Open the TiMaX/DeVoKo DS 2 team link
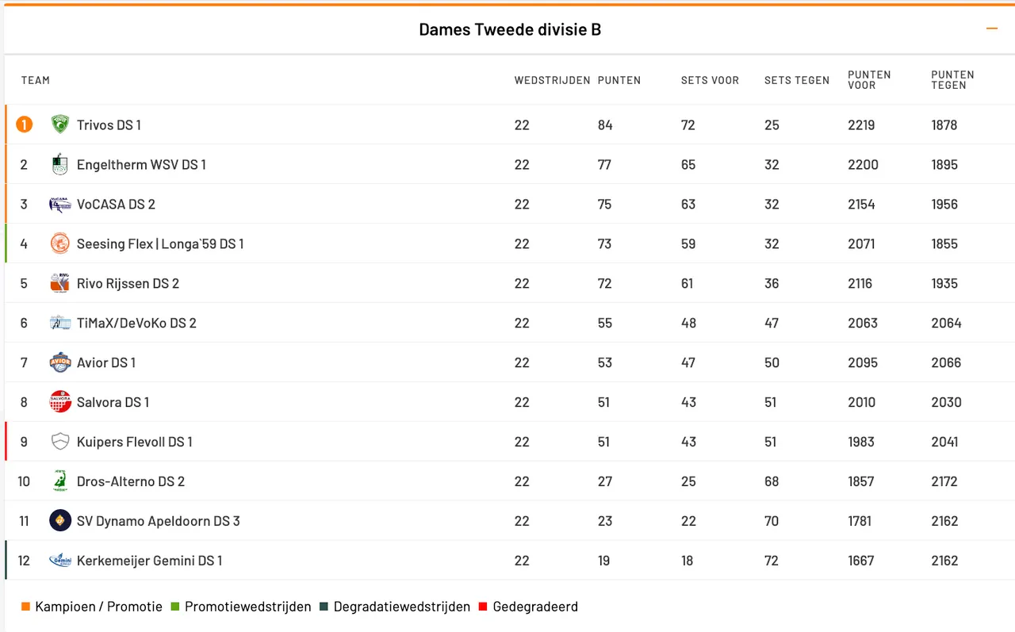 pos(136,323)
